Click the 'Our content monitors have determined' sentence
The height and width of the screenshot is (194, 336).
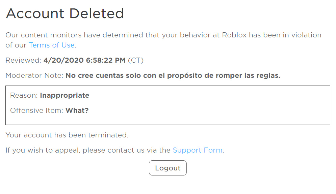[74, 35]
